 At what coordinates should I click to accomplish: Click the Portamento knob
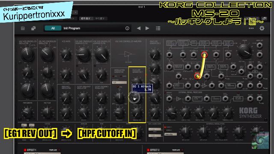(x=27, y=113)
